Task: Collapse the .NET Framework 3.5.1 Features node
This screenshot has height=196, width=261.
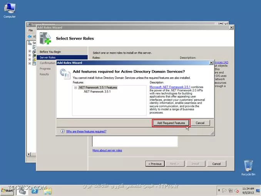Action: pyautogui.click(x=75, y=88)
